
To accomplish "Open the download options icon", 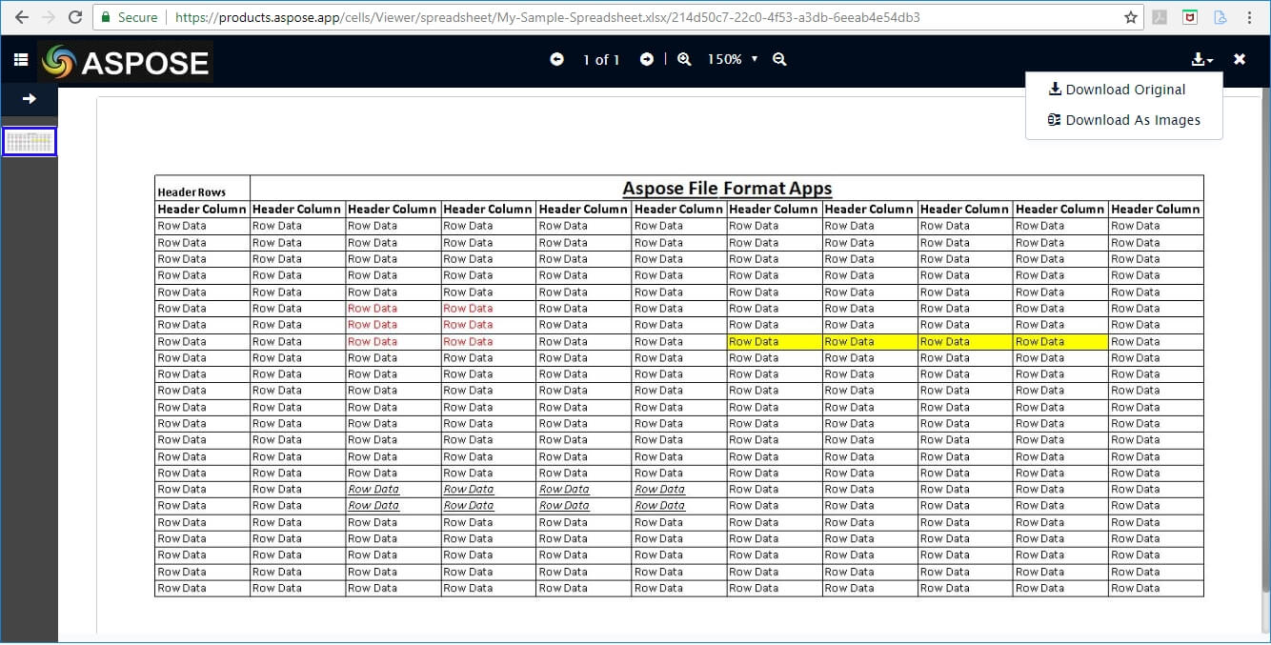I will (x=1199, y=58).
